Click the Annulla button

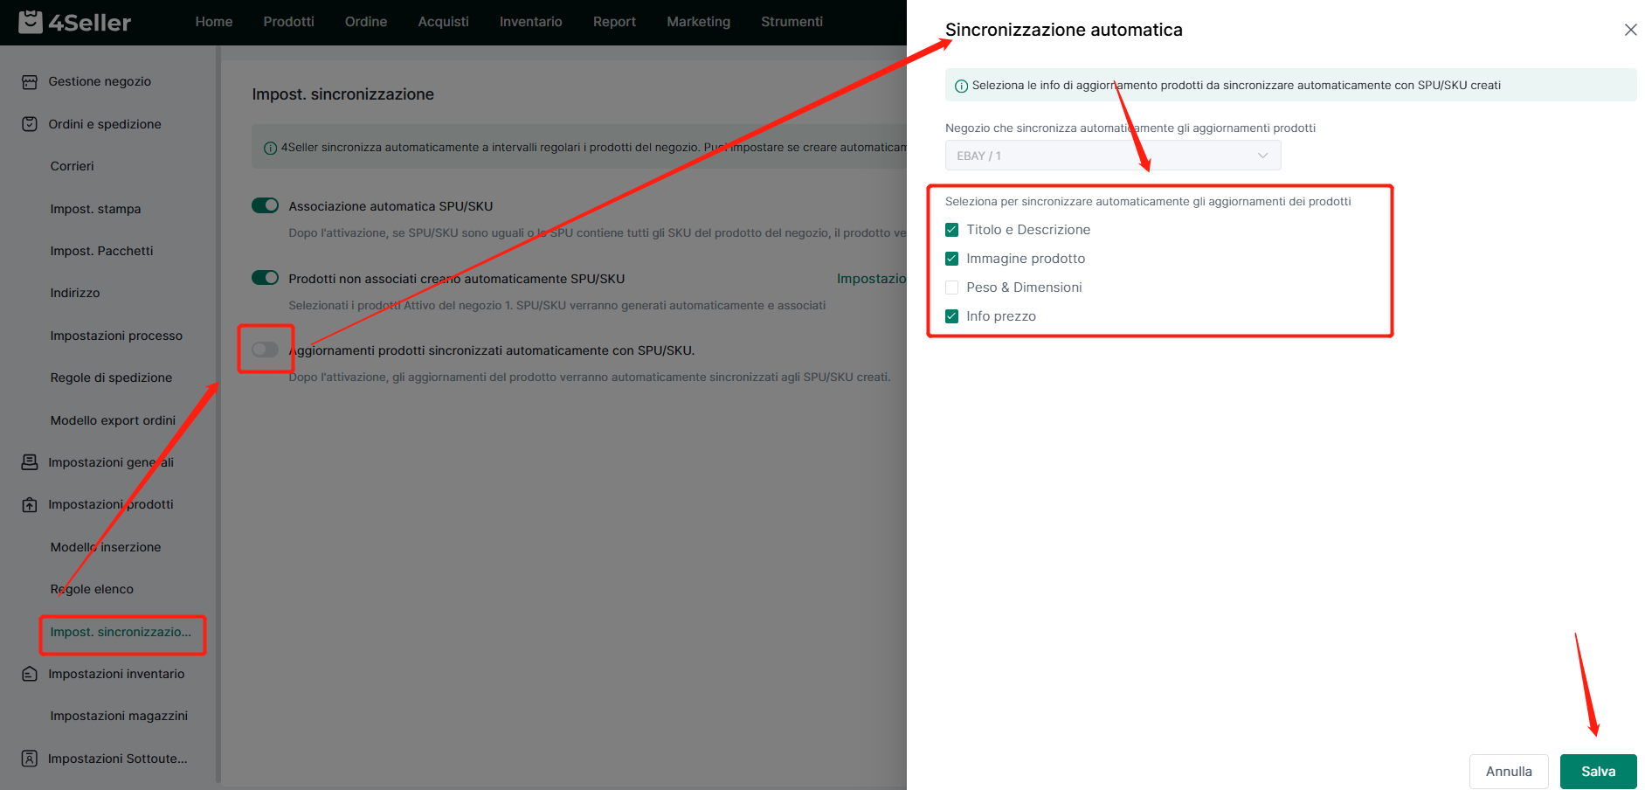(x=1508, y=772)
